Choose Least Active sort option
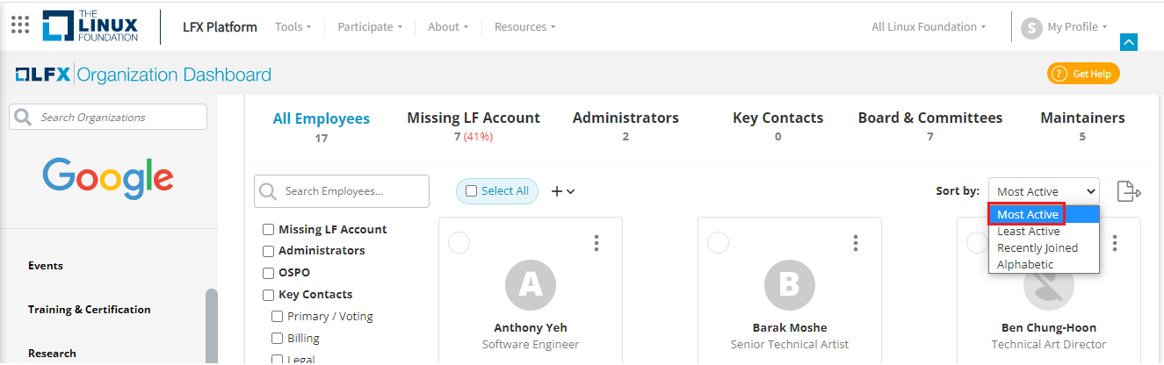The width and height of the screenshot is (1164, 365). click(1029, 232)
